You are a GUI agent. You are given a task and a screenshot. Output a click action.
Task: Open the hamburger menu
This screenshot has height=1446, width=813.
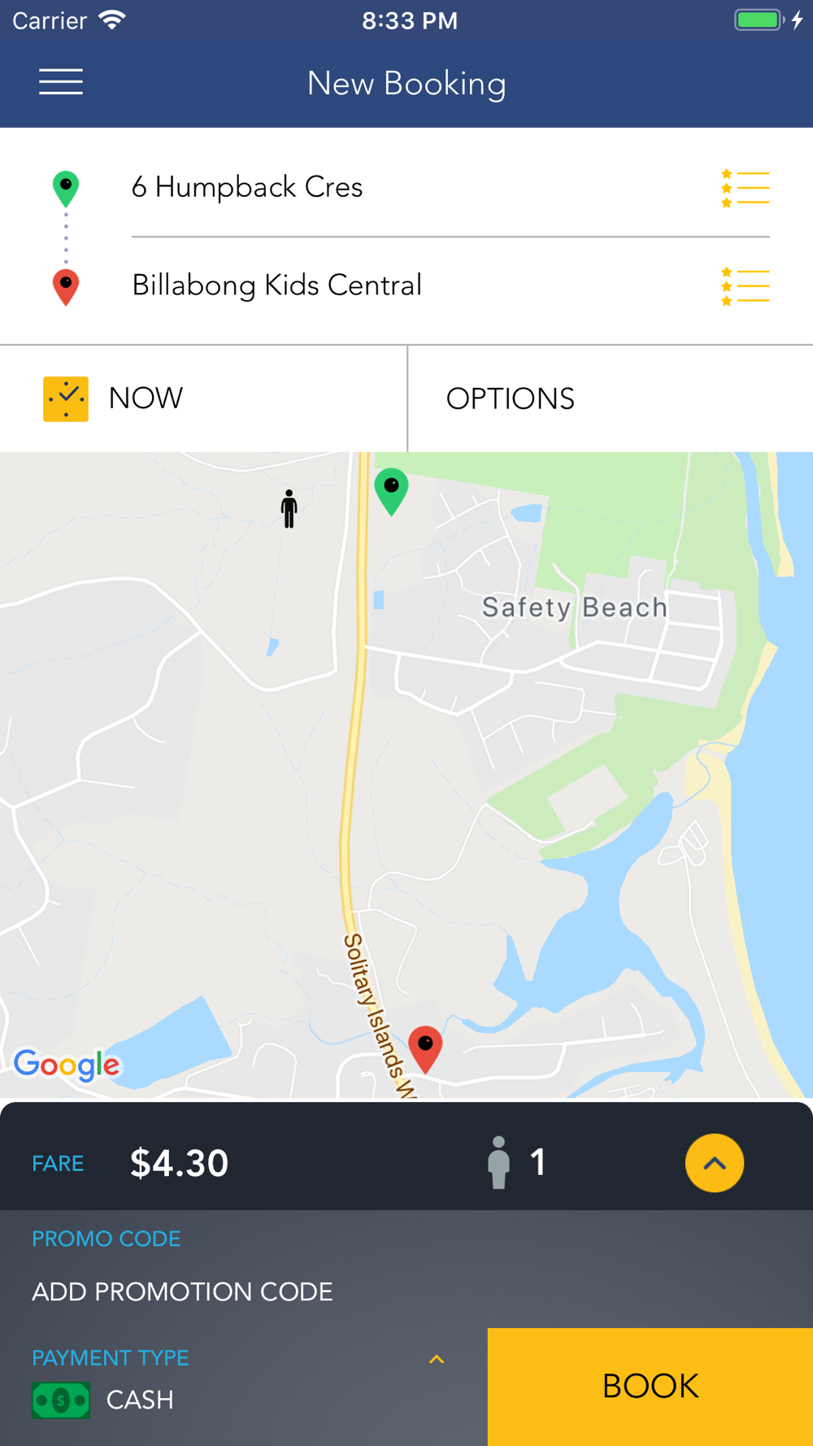coord(61,82)
